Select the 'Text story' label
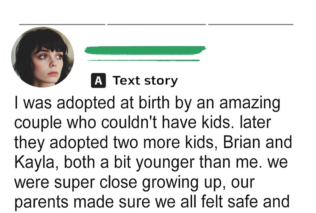Viewport: 316px width, 213px height. [x=145, y=81]
